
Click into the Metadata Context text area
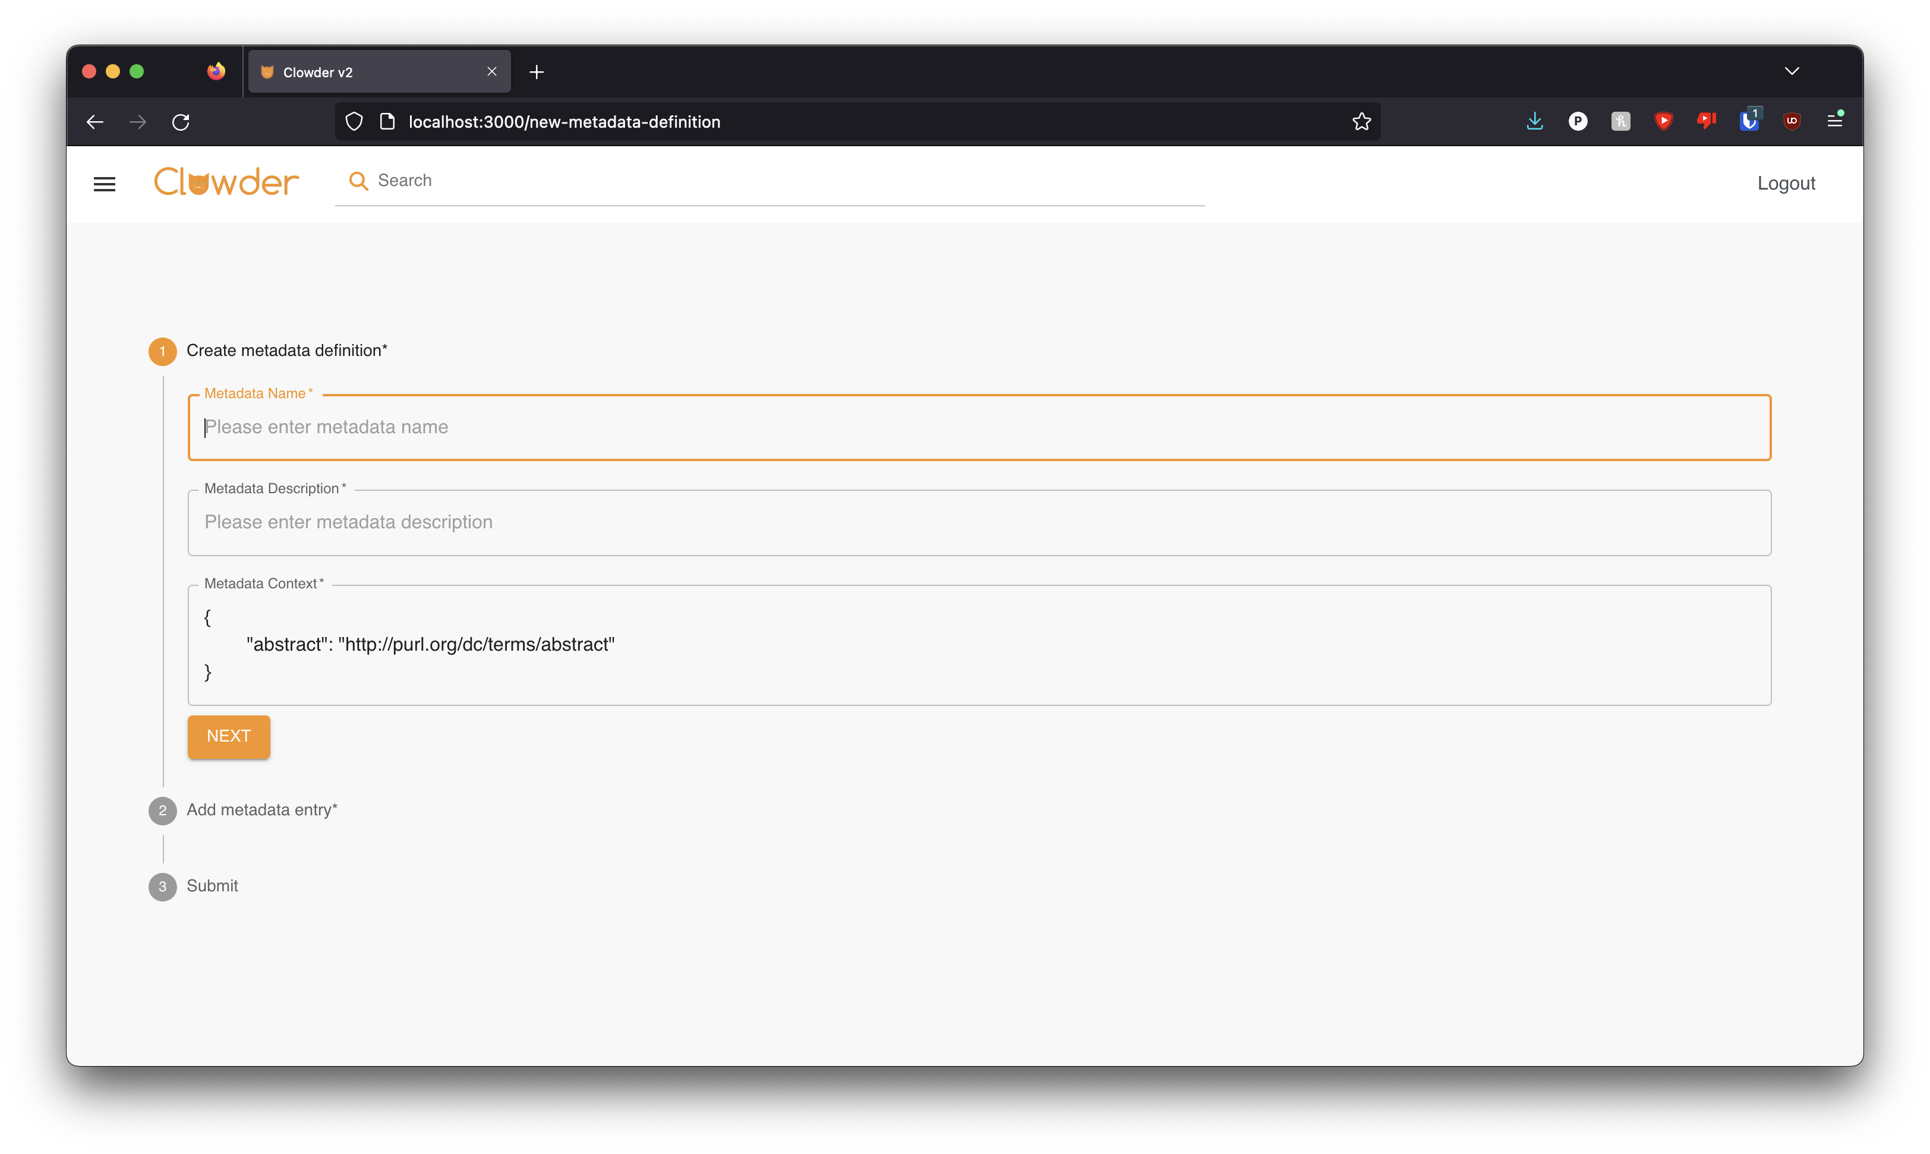pos(978,645)
